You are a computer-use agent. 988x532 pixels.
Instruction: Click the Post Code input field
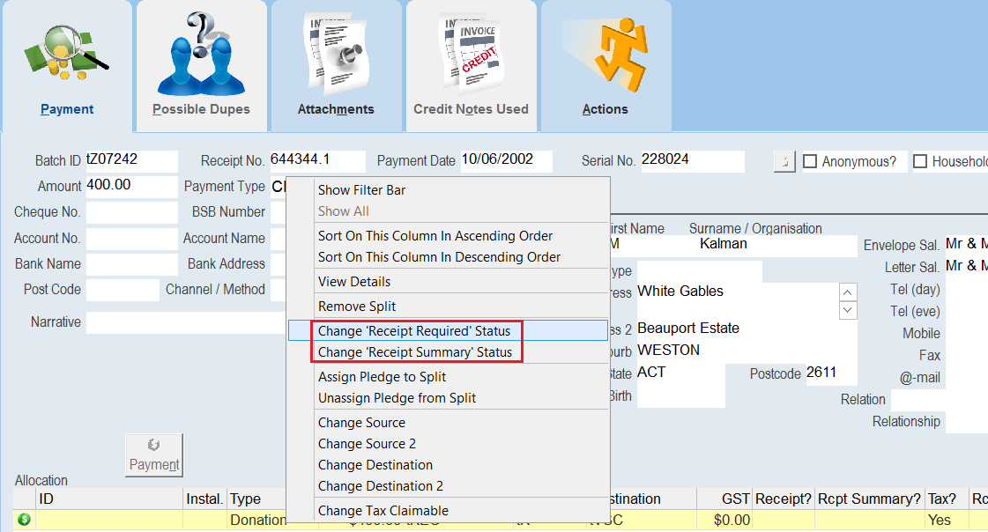123,291
